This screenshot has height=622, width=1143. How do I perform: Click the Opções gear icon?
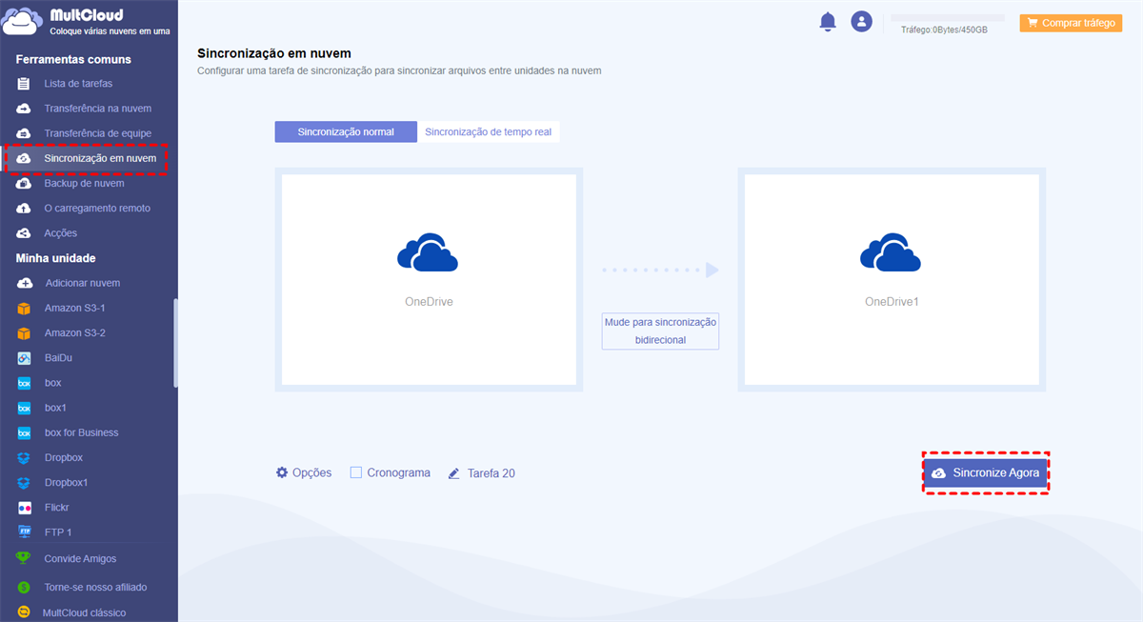(282, 472)
